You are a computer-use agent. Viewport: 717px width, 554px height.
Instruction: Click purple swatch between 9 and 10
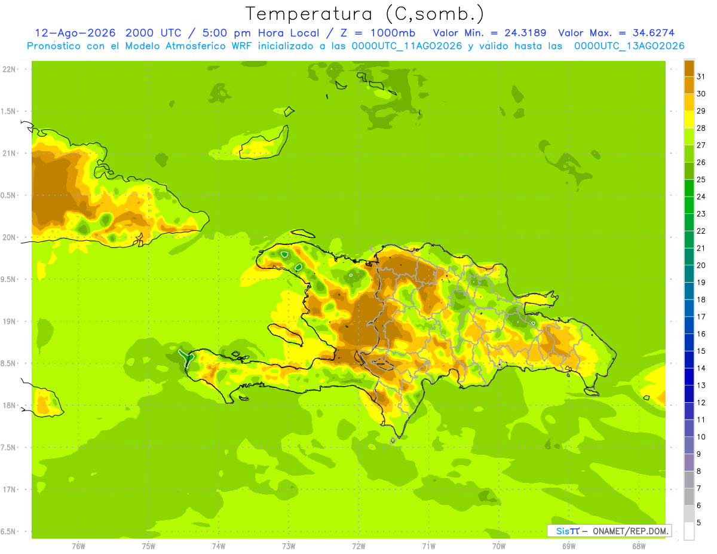[689, 445]
